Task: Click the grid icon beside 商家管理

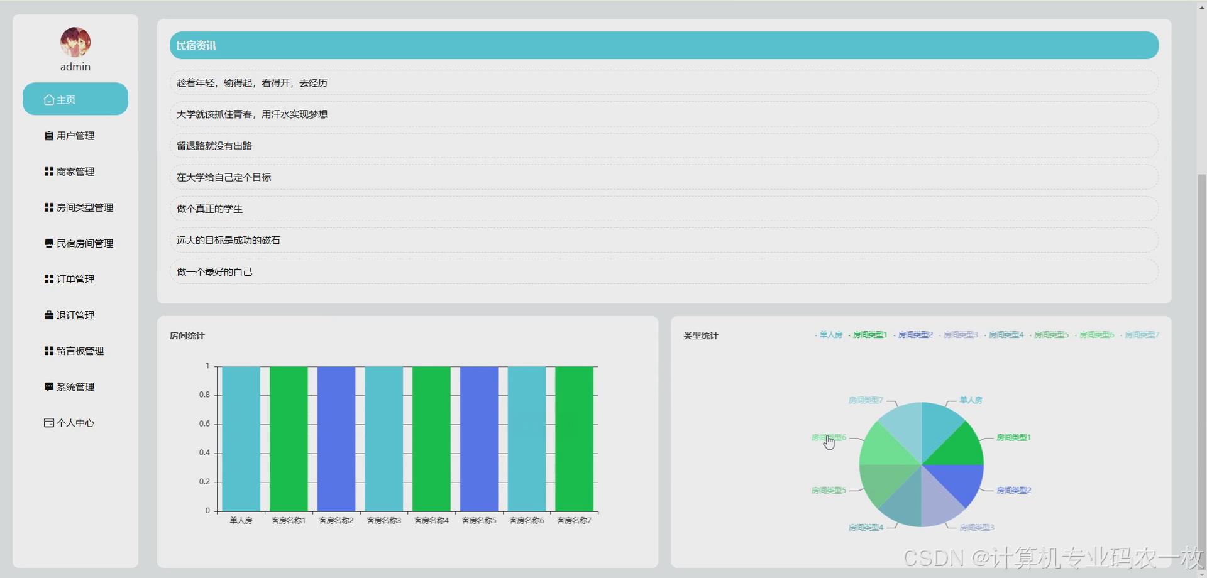Action: 49,172
